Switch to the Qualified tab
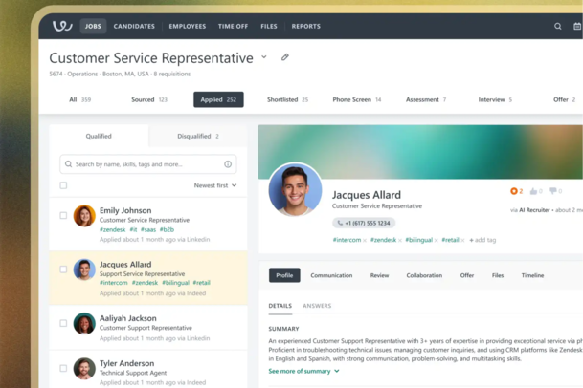Image resolution: width=583 pixels, height=388 pixels. pyautogui.click(x=99, y=136)
